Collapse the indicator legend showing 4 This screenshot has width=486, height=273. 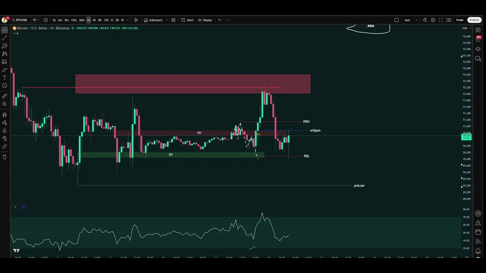[x=16, y=33]
